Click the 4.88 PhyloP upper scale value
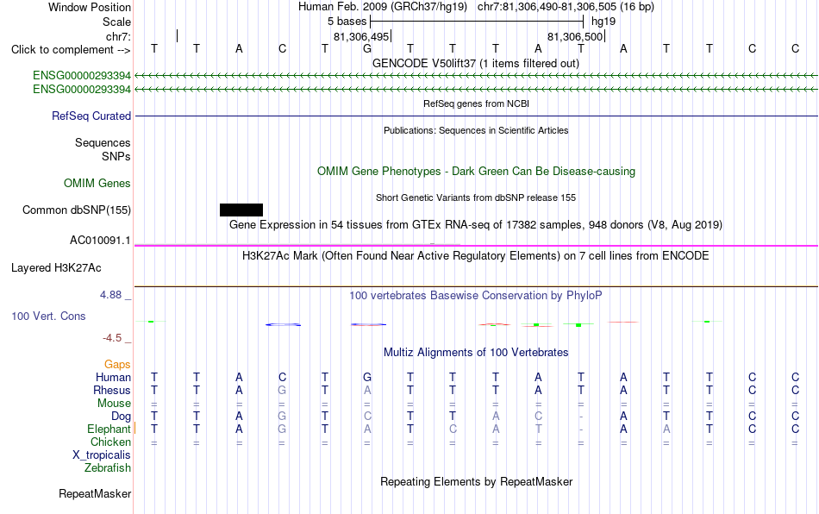Screen dimensions: 819x514 pyautogui.click(x=110, y=295)
